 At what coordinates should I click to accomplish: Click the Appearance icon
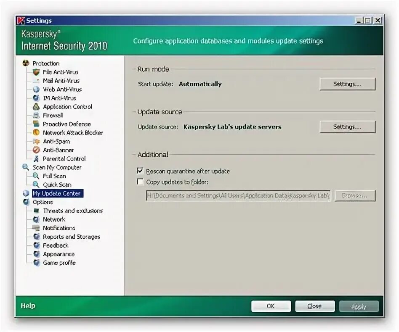pyautogui.click(x=37, y=254)
